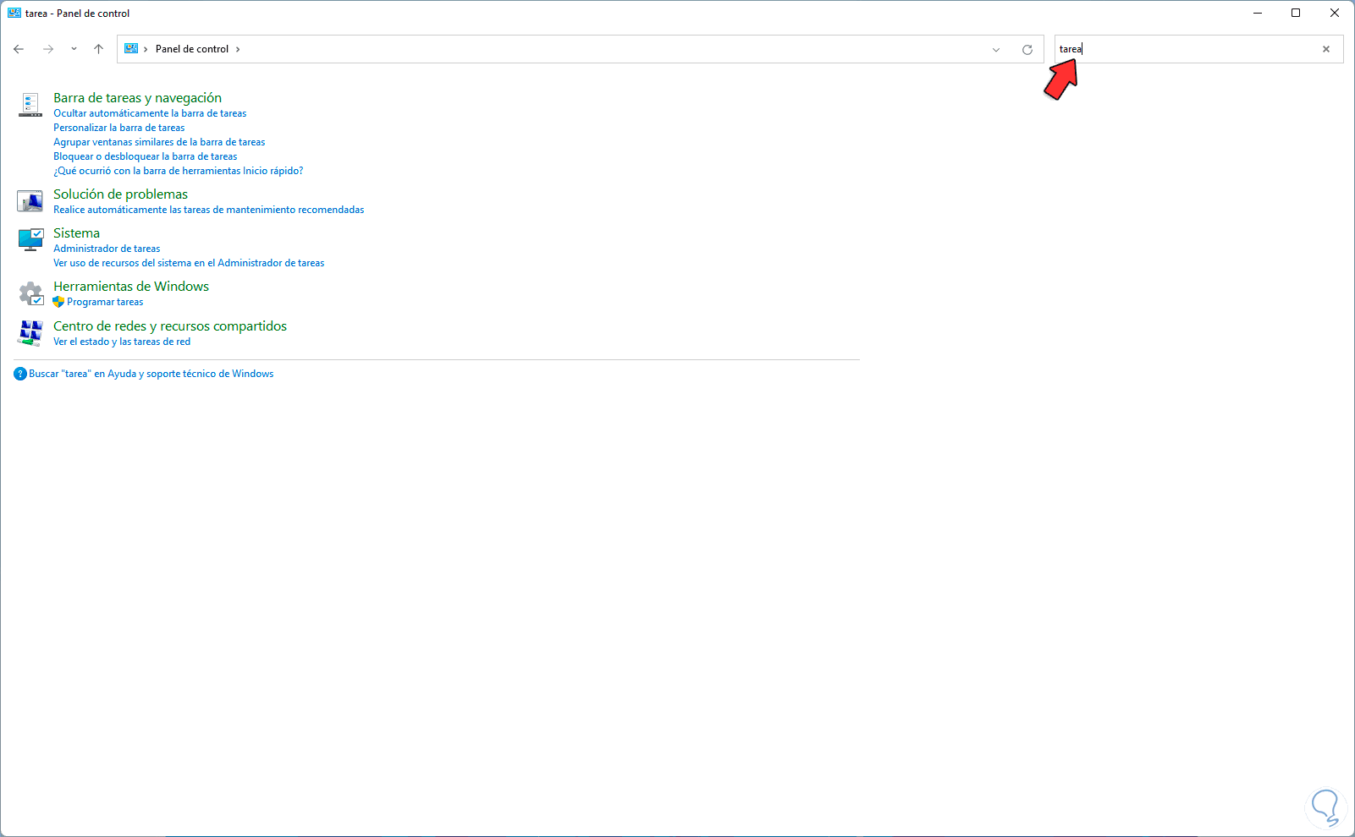
Task: Expand the address bar history dropdown
Action: [x=996, y=49]
